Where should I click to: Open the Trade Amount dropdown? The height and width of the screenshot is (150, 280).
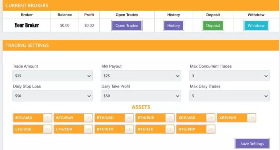click(x=52, y=76)
